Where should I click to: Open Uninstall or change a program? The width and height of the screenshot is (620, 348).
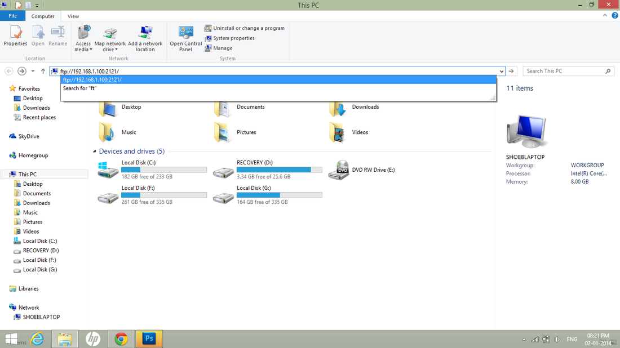tap(245, 28)
